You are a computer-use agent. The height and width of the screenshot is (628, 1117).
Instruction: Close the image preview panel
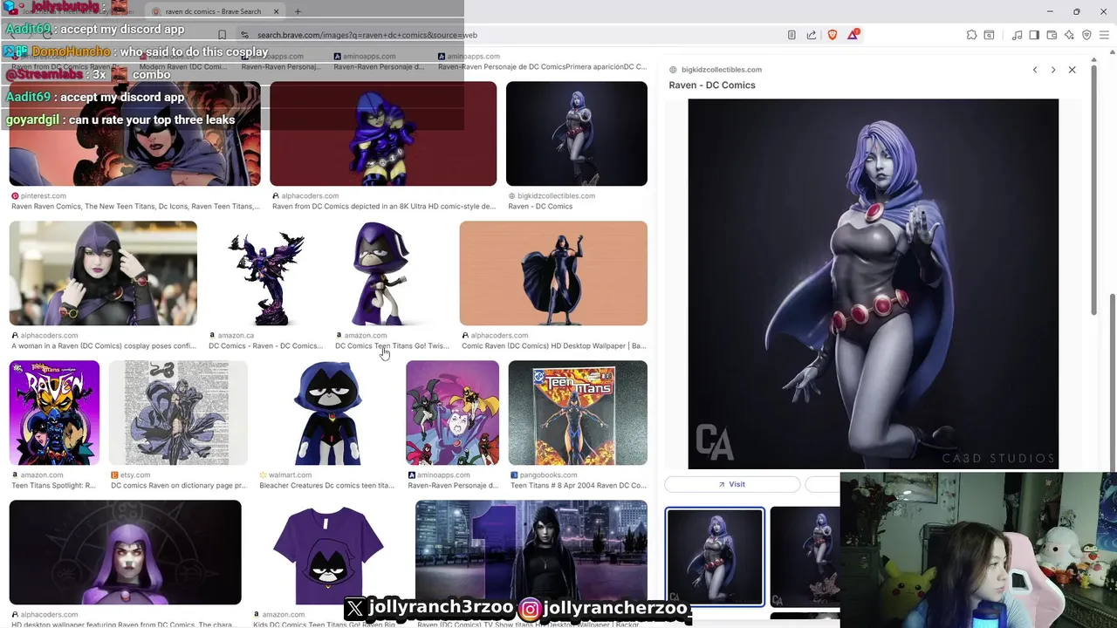pyautogui.click(x=1072, y=70)
